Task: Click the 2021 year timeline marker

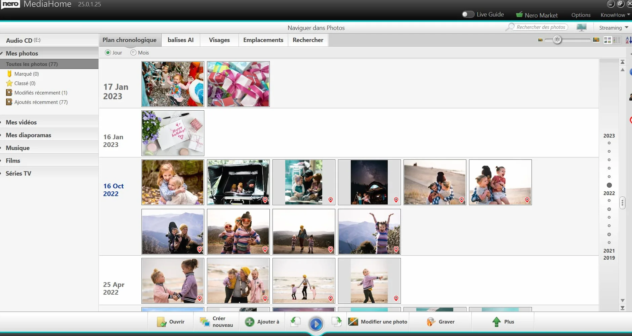Action: point(609,251)
